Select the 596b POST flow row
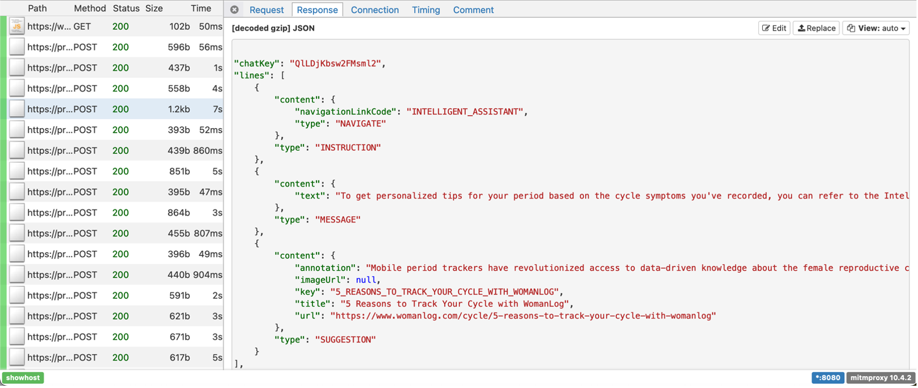The image size is (918, 388). [x=114, y=47]
